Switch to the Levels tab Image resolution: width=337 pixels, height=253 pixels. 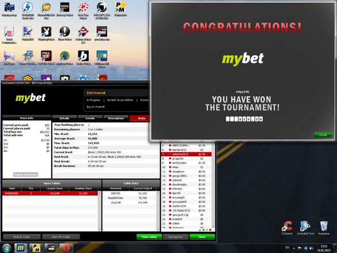coord(90,118)
